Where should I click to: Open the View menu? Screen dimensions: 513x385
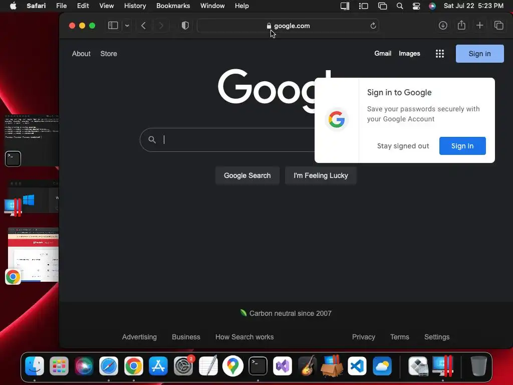[x=106, y=6]
